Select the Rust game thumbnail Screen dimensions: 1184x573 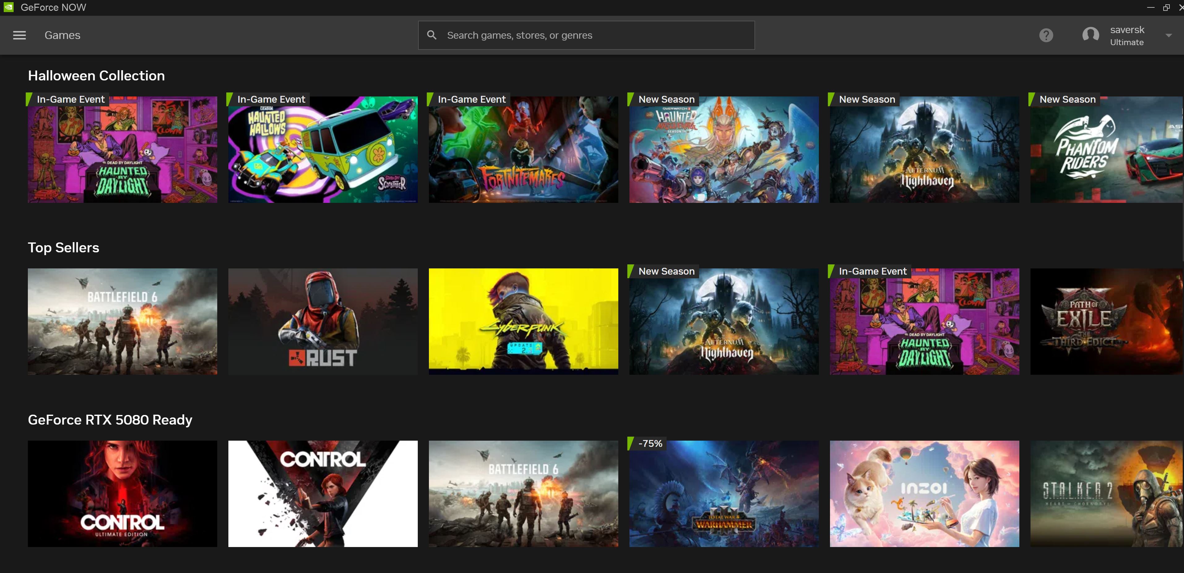coord(323,321)
